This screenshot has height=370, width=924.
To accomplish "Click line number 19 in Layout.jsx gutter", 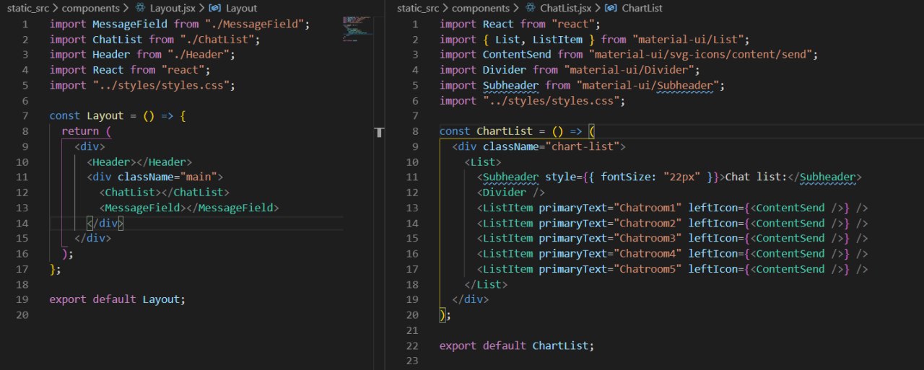I will click(22, 299).
